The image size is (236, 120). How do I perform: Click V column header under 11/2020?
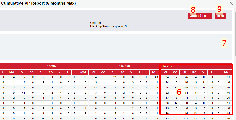click(131, 72)
